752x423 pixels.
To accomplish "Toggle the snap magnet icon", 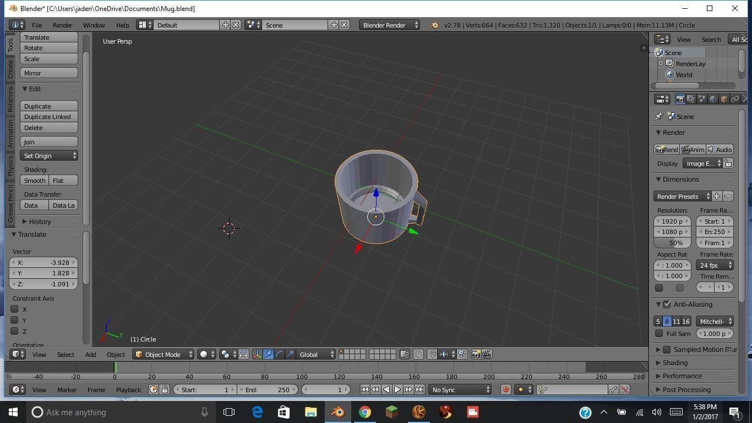I will (x=432, y=354).
